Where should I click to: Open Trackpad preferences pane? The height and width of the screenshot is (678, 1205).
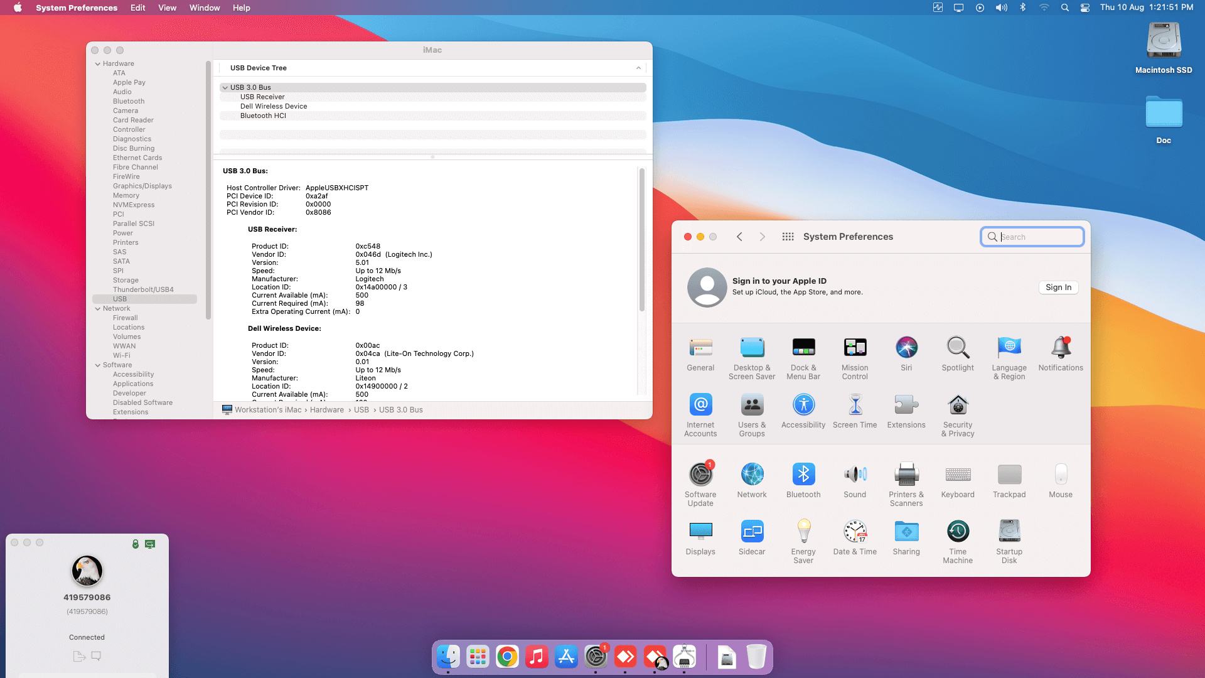point(1009,481)
